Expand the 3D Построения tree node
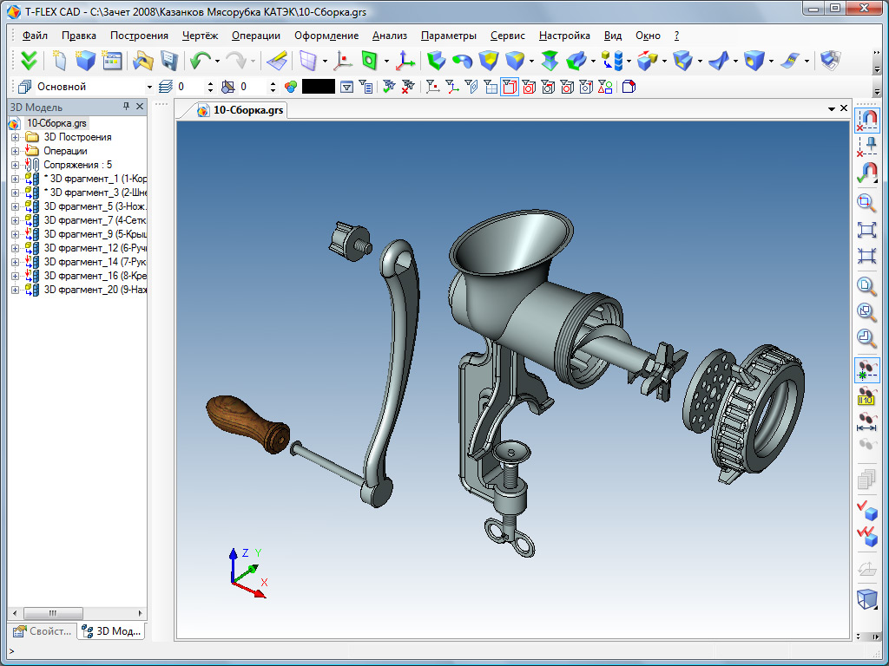The height and width of the screenshot is (666, 889). pyautogui.click(x=15, y=137)
